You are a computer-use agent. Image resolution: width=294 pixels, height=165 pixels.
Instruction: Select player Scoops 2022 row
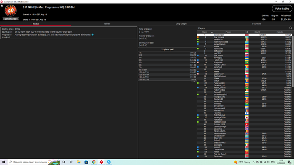tap(244, 124)
